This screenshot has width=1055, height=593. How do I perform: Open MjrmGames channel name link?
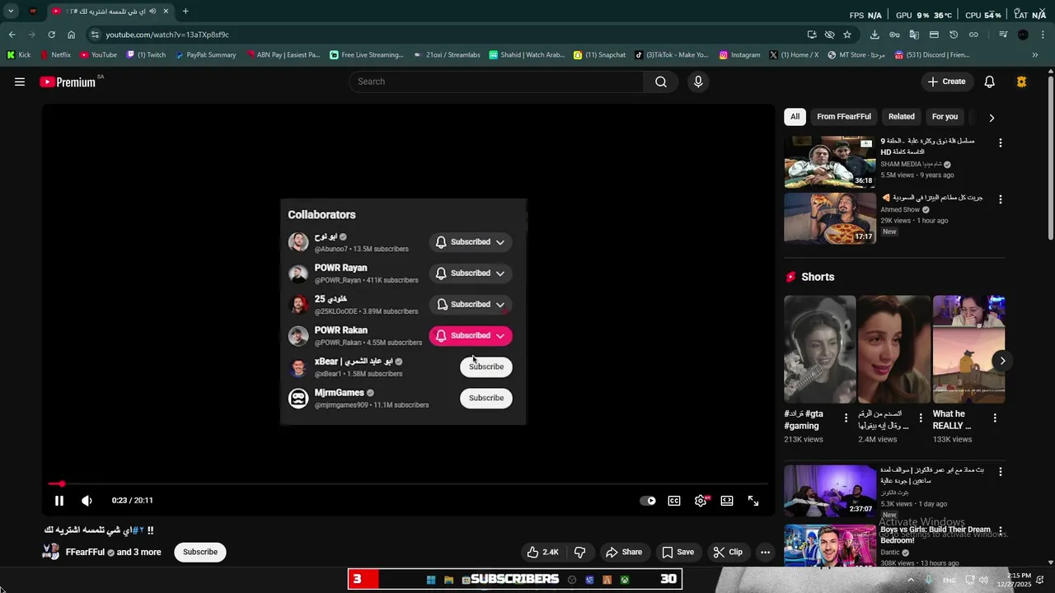click(x=339, y=393)
